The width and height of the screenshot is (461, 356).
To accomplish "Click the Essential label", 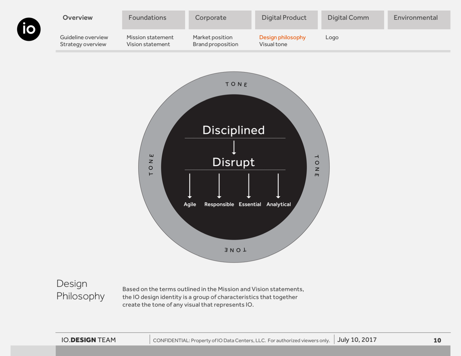I will point(250,204).
